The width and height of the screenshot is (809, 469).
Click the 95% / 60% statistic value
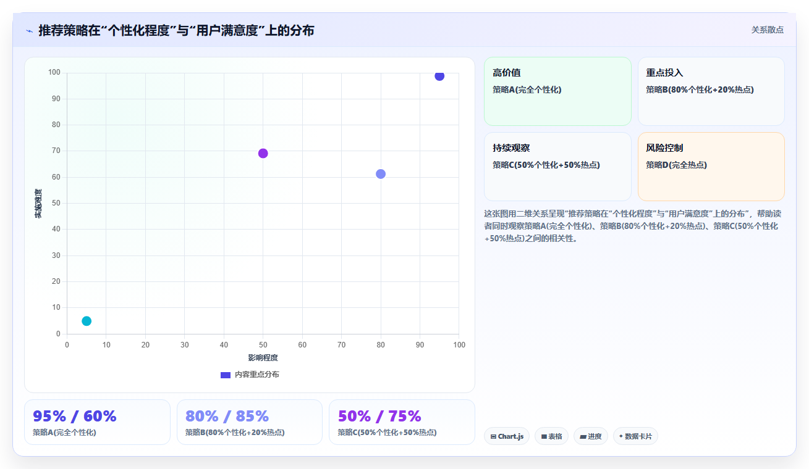[x=75, y=416]
